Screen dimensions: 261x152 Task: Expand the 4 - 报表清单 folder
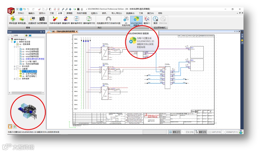[15, 79]
